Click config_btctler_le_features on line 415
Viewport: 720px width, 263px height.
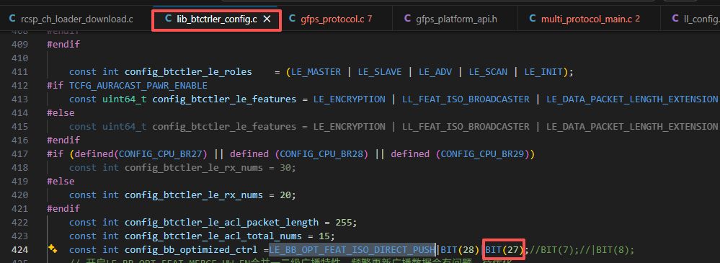[224, 127]
